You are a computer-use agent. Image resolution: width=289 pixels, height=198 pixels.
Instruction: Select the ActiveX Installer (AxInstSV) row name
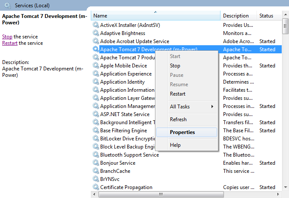click(130, 25)
